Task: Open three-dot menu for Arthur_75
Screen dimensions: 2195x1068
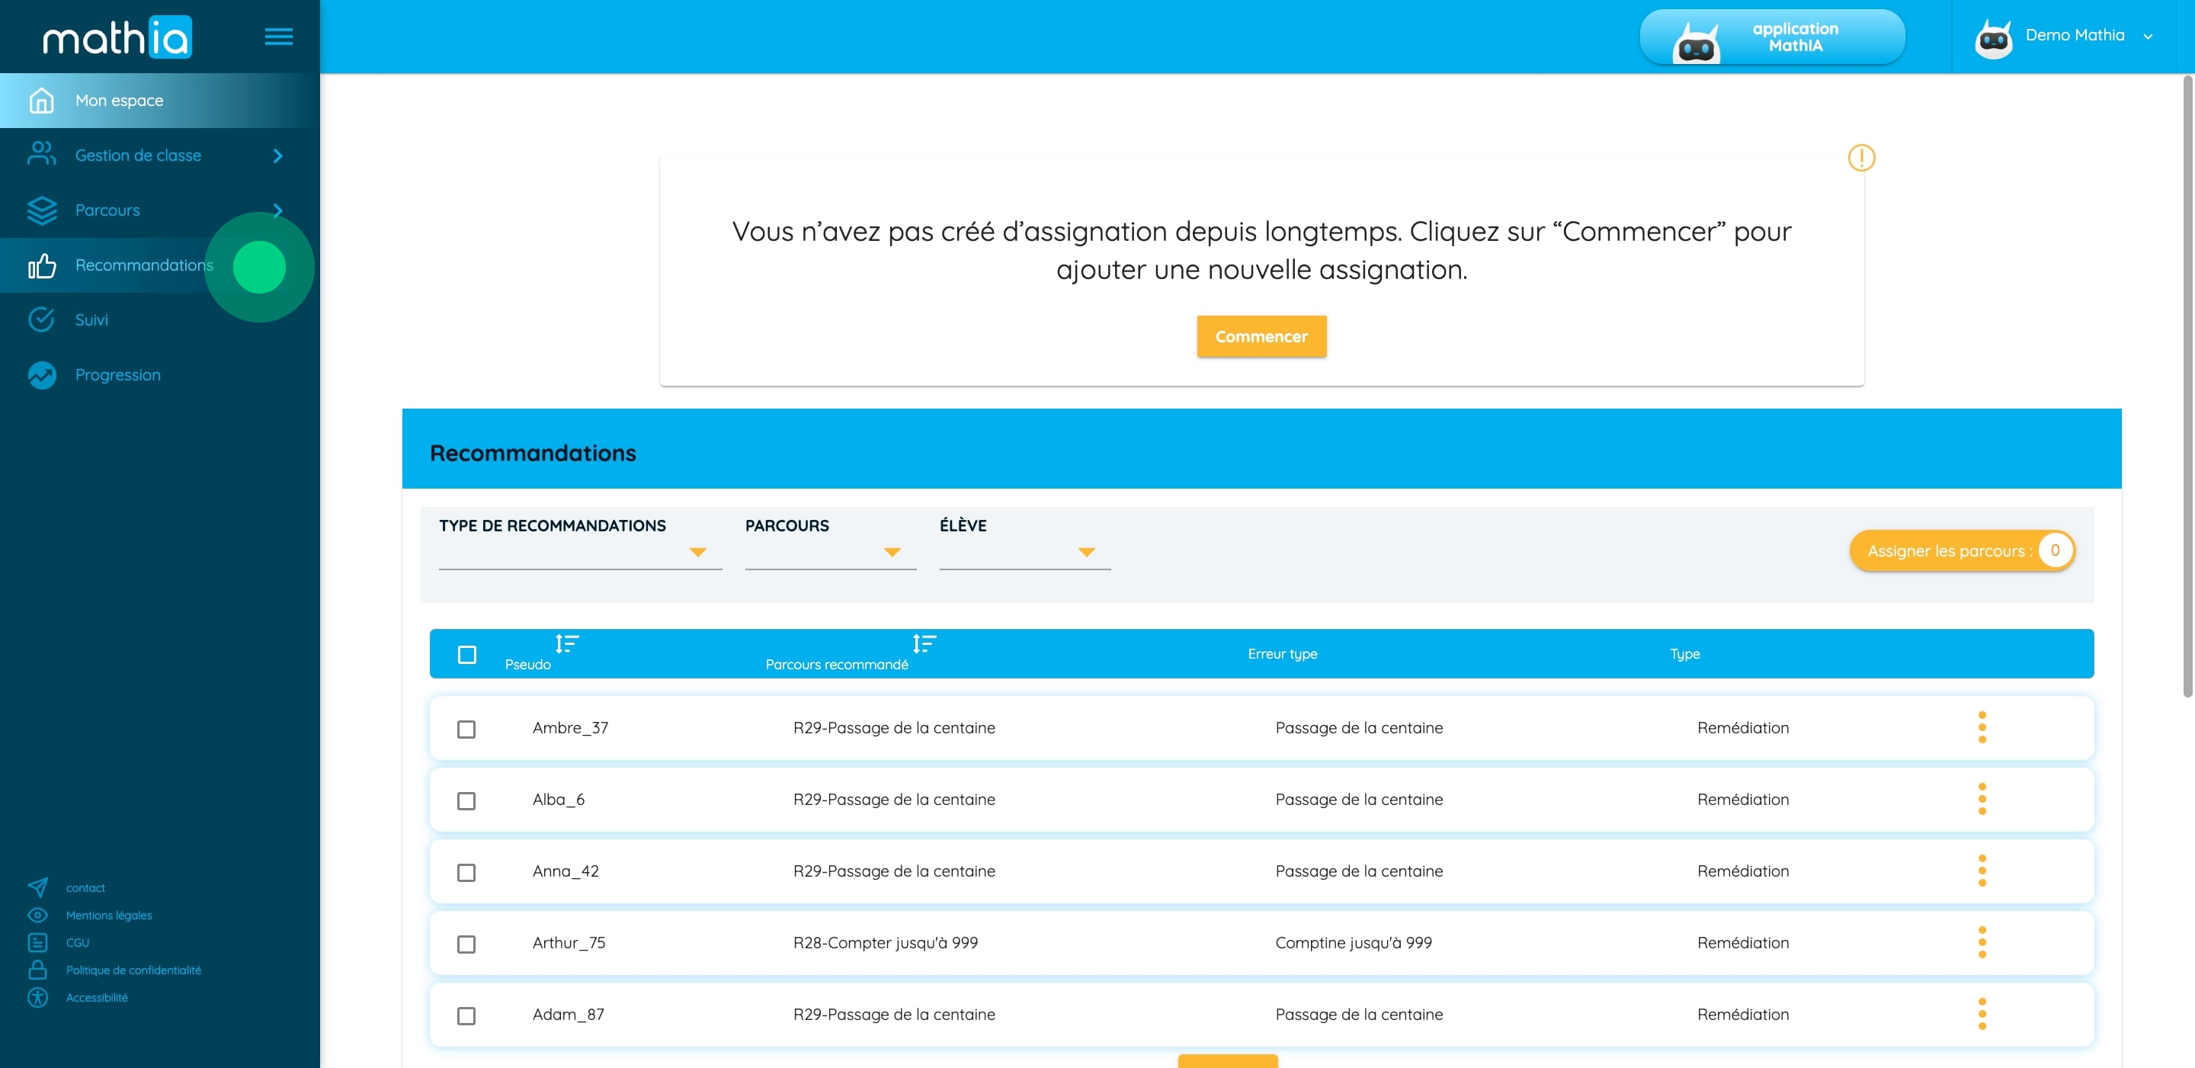Action: click(1982, 943)
